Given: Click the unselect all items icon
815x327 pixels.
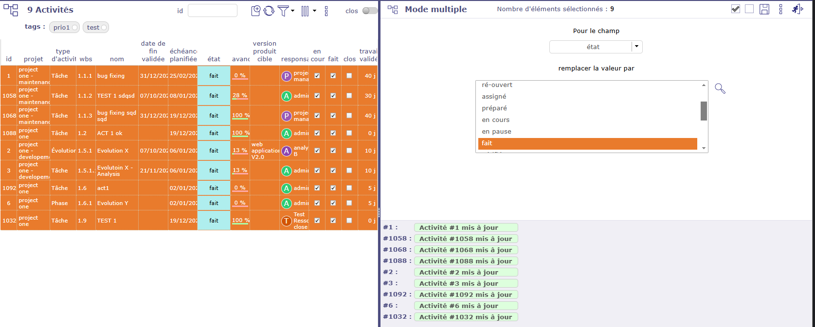Looking at the screenshot, I should (x=749, y=9).
